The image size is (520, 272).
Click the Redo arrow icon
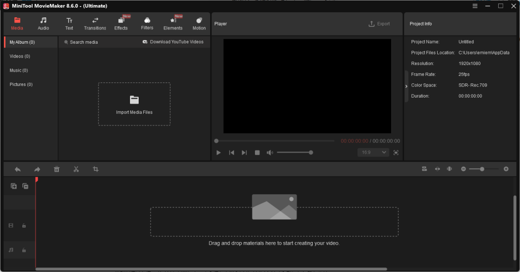coord(37,169)
